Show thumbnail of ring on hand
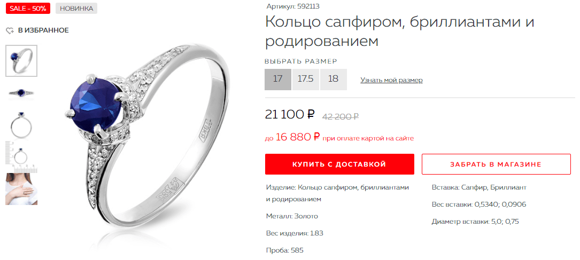The width and height of the screenshot is (580, 260). tap(21, 188)
